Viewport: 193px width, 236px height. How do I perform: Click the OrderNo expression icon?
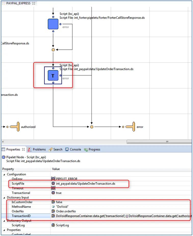tap(53, 211)
